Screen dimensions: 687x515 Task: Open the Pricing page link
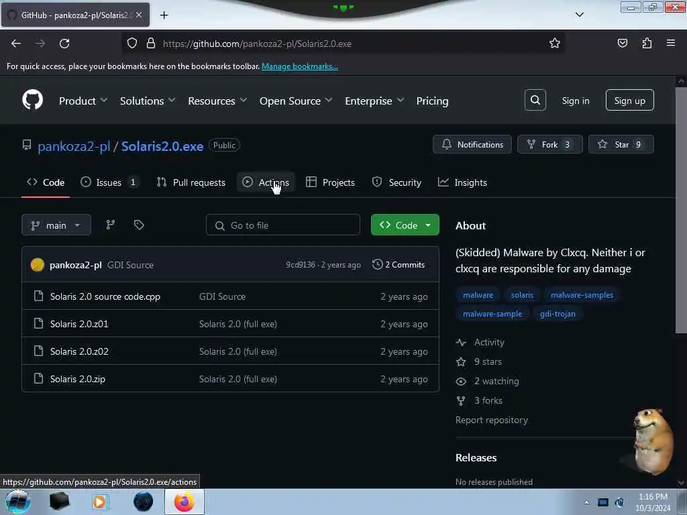pyautogui.click(x=432, y=101)
